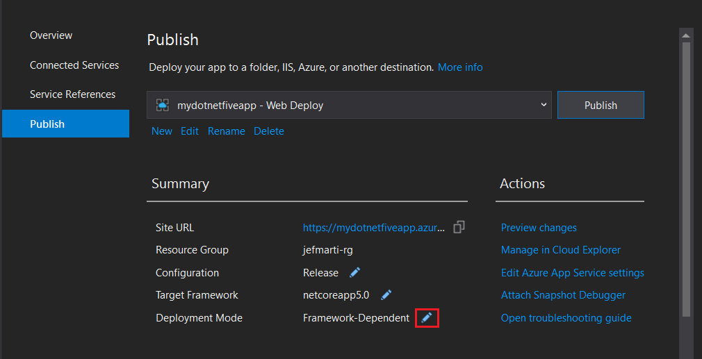
Task: Click the publish profile cloud icon
Action: [x=163, y=105]
